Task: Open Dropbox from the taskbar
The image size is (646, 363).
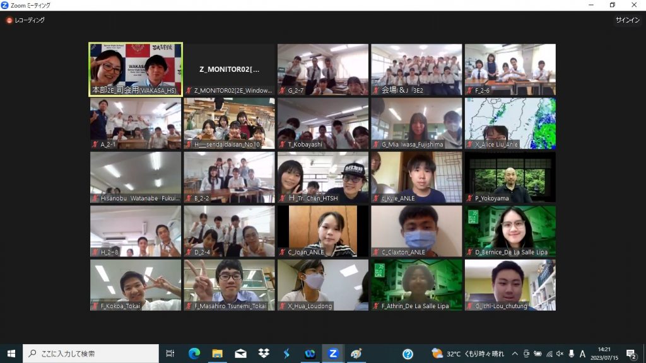Action: 264,354
